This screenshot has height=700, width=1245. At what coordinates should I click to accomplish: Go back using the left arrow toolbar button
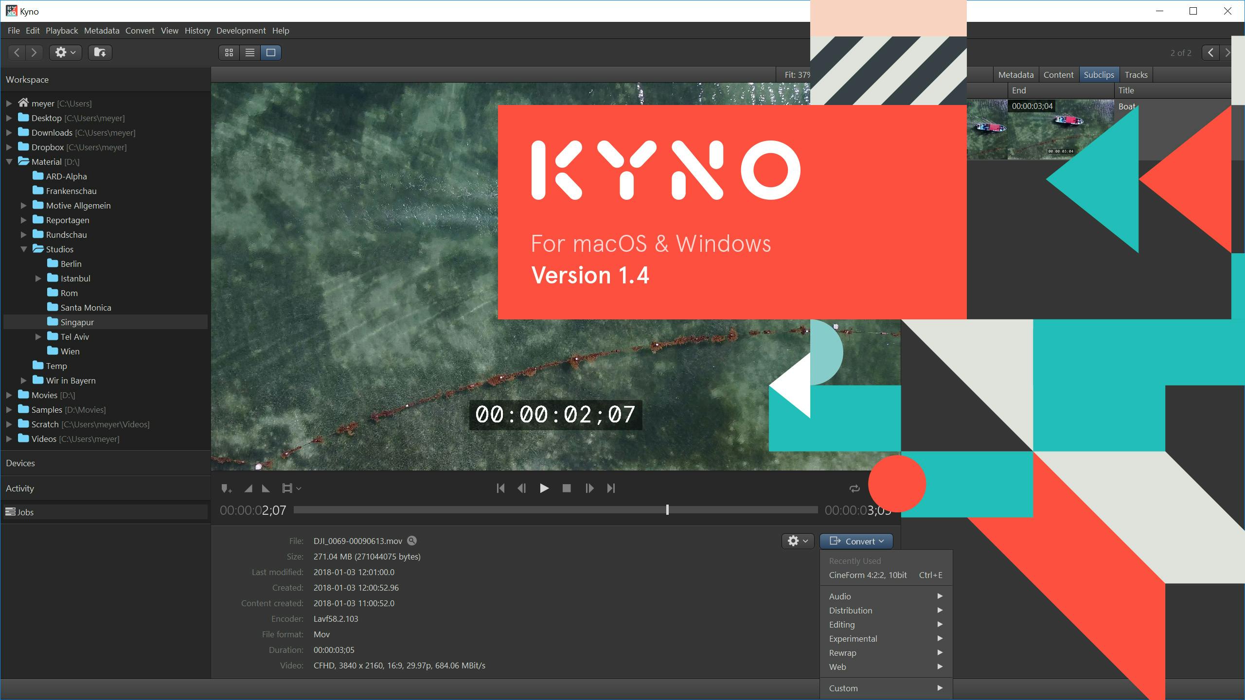(x=17, y=52)
